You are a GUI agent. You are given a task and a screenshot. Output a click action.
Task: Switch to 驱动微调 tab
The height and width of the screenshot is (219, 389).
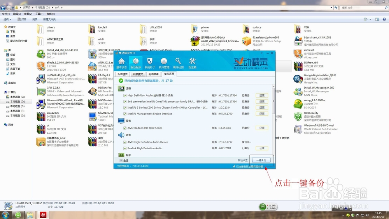click(x=153, y=74)
